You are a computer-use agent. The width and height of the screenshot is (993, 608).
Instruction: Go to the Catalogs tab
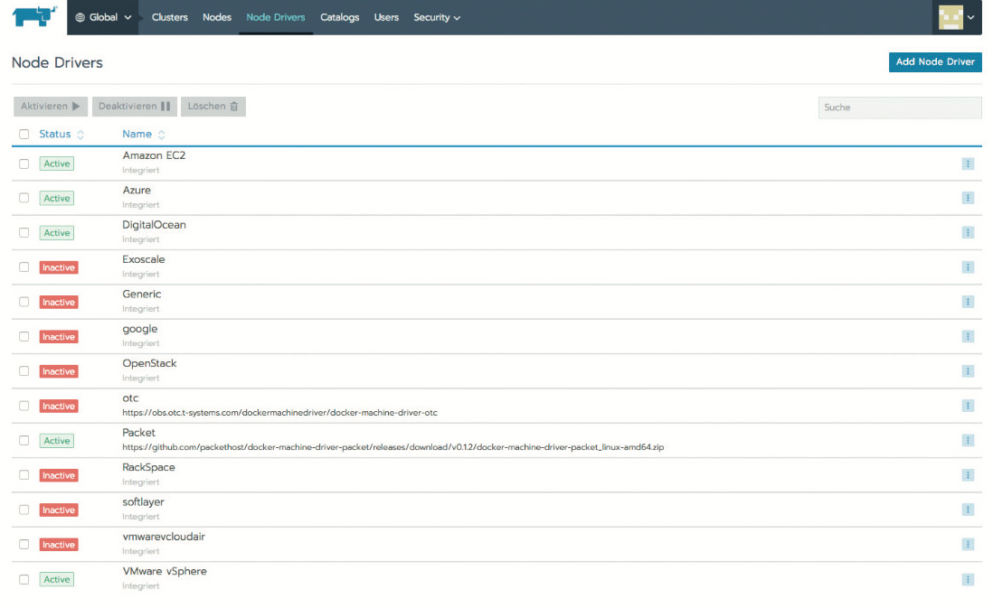pyautogui.click(x=339, y=17)
